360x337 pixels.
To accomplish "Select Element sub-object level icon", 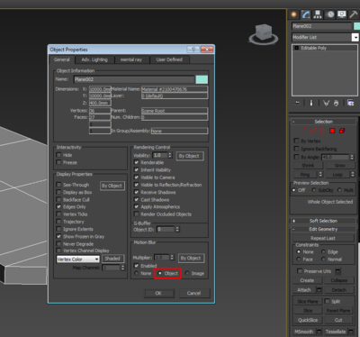I will (342, 131).
